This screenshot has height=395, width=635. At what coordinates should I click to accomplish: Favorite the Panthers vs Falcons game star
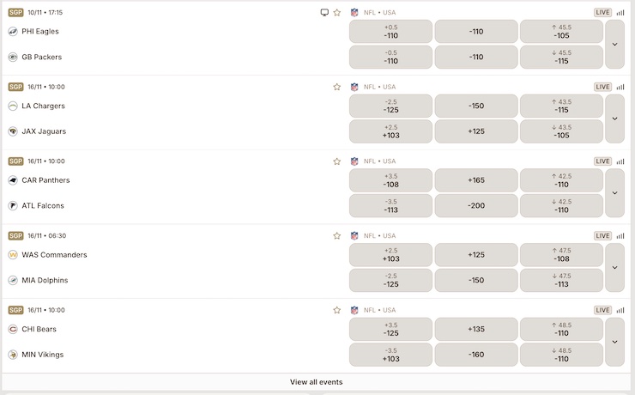(337, 161)
